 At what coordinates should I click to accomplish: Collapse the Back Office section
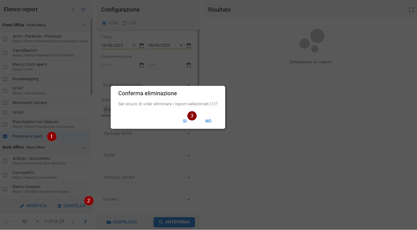coord(84,147)
